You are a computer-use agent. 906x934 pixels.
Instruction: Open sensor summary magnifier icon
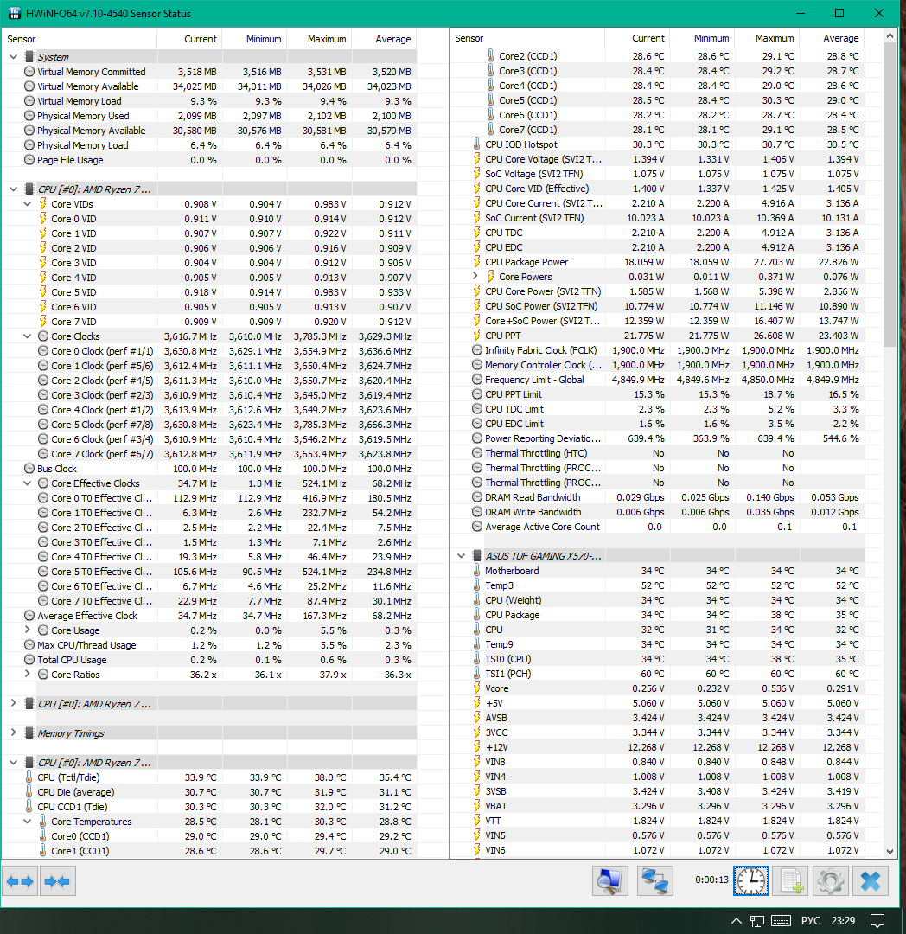pyautogui.click(x=610, y=881)
